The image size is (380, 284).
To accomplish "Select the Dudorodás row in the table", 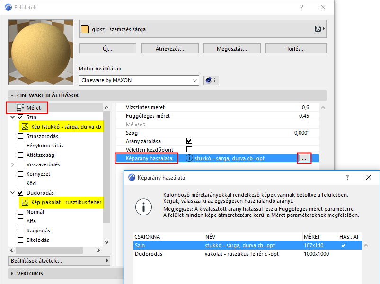I will click(247, 254).
